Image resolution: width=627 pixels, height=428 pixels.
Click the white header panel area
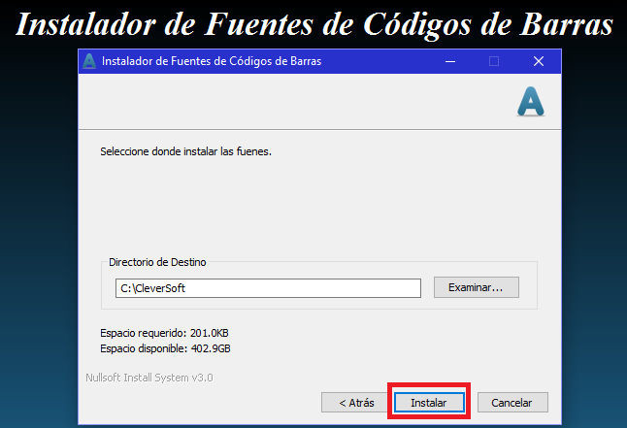291,101
